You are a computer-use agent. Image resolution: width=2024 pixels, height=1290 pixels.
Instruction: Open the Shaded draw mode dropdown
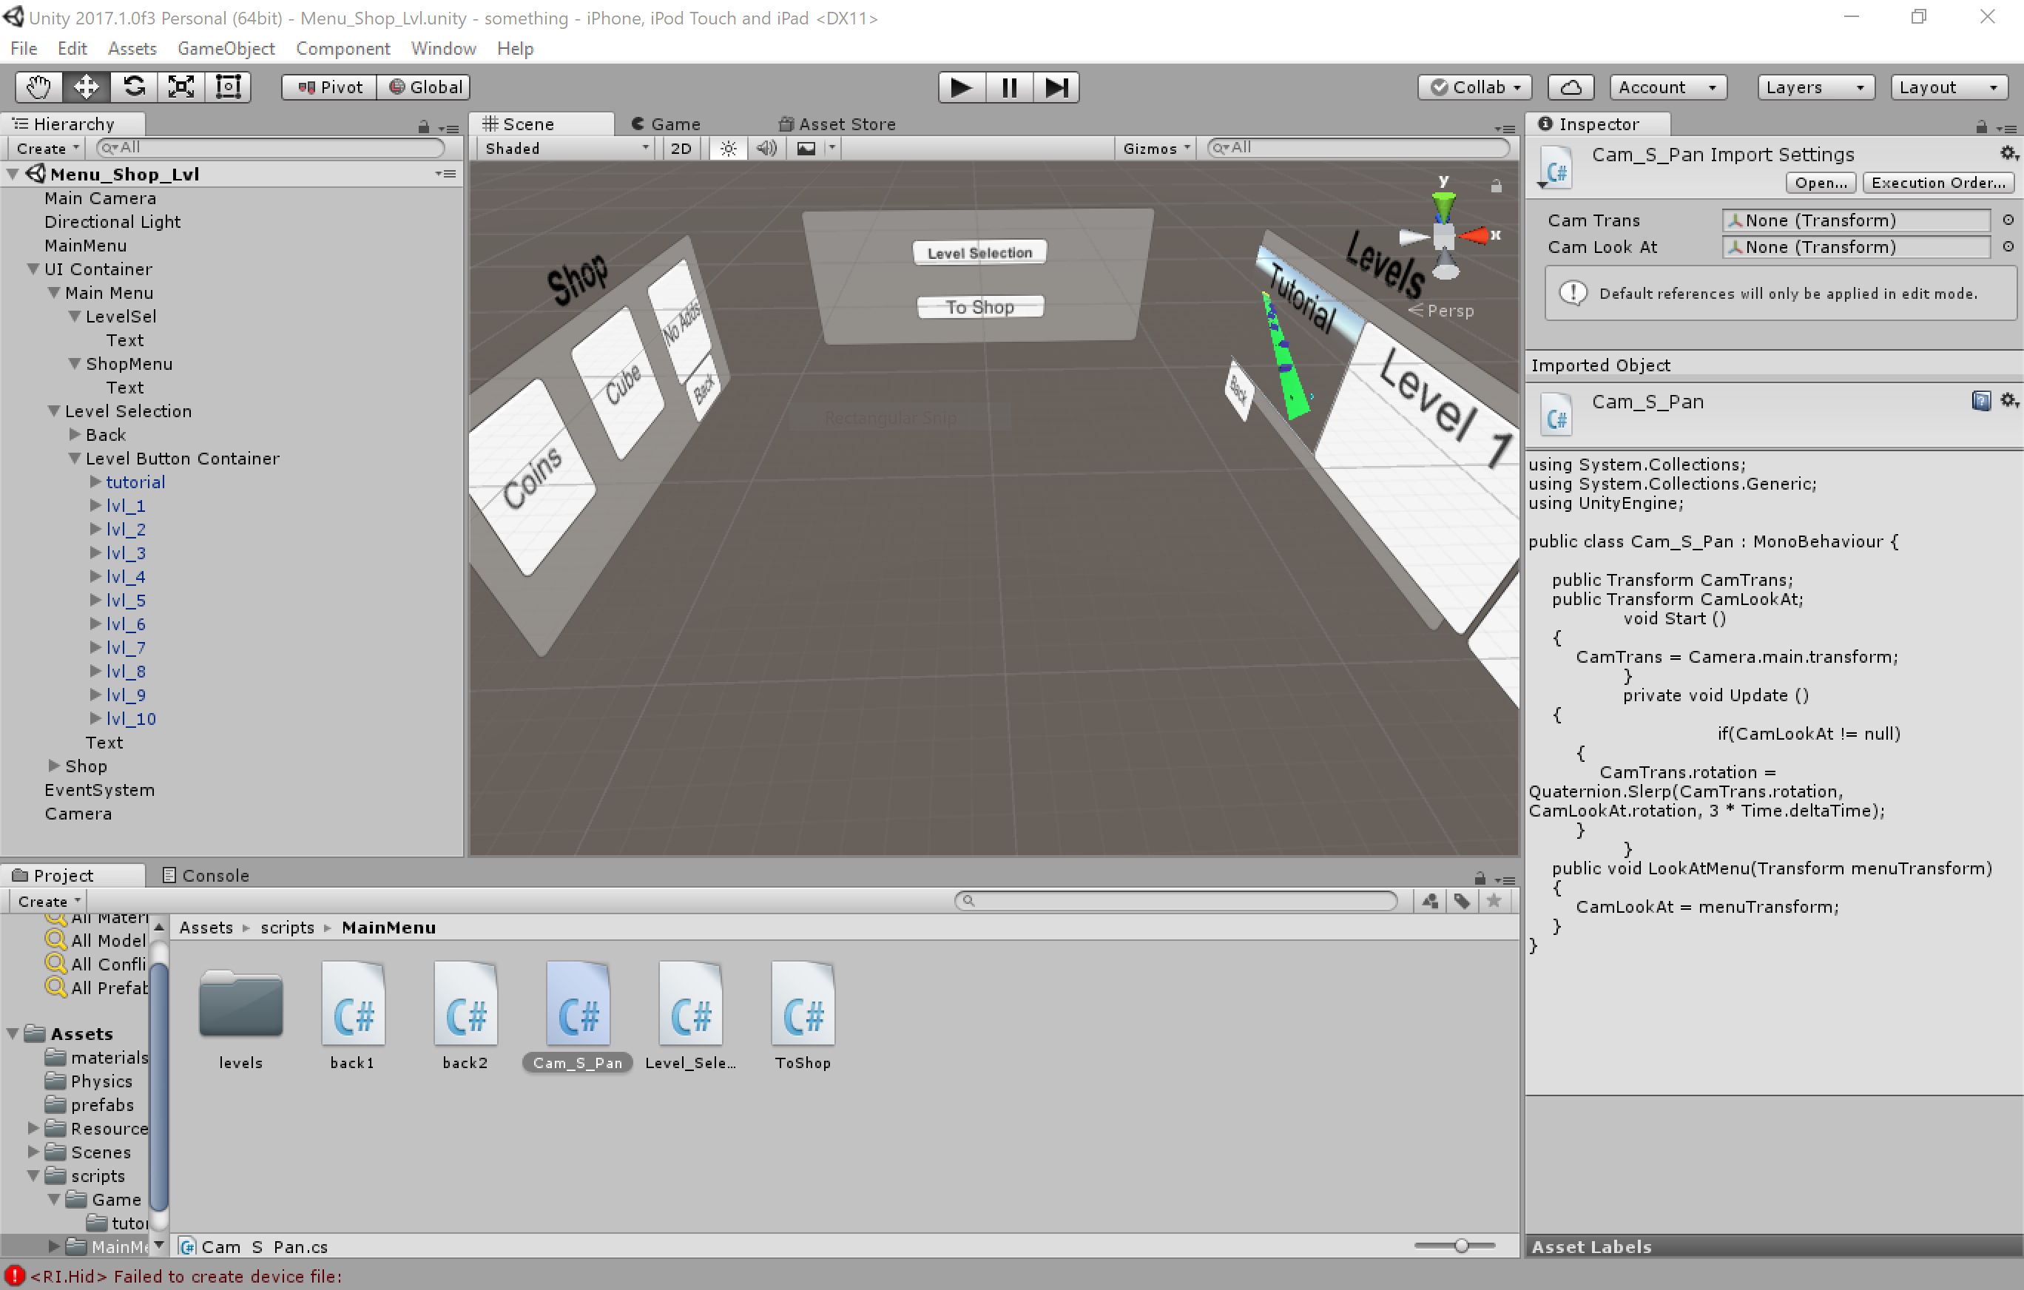566,148
